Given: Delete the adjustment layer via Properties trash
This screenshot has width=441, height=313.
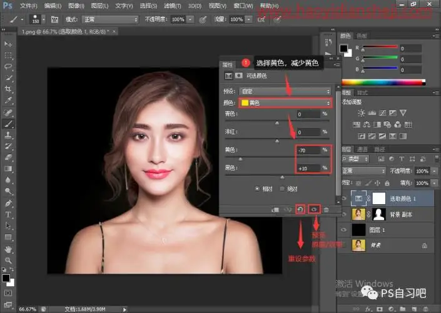Looking at the screenshot, I should pyautogui.click(x=327, y=209).
